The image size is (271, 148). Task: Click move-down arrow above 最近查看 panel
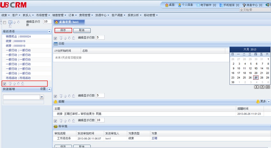tap(18, 22)
